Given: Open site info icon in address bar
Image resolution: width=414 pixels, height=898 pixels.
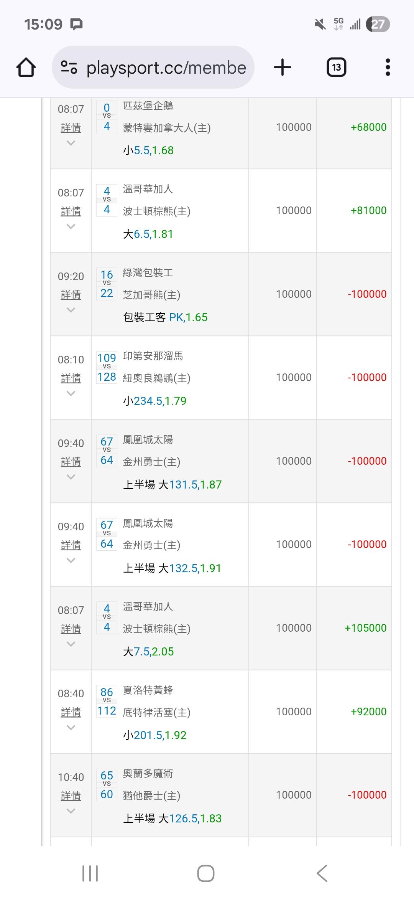Looking at the screenshot, I should (x=69, y=68).
